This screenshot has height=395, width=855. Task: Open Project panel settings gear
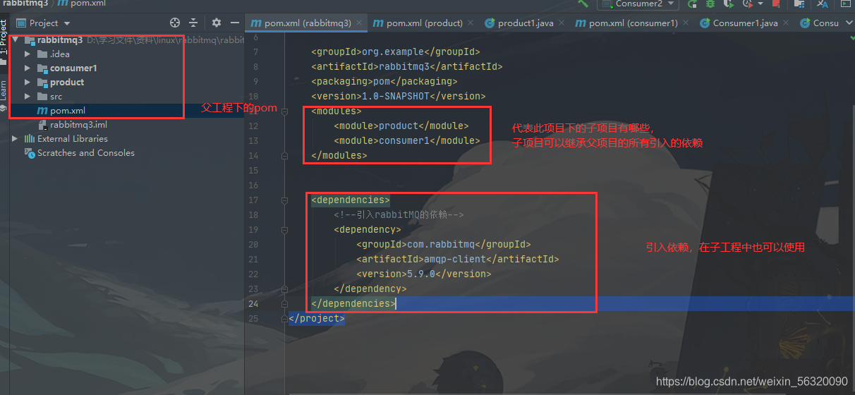[217, 23]
